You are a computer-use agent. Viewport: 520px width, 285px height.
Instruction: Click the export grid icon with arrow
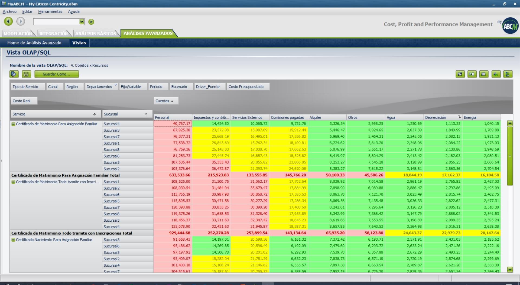(460, 74)
